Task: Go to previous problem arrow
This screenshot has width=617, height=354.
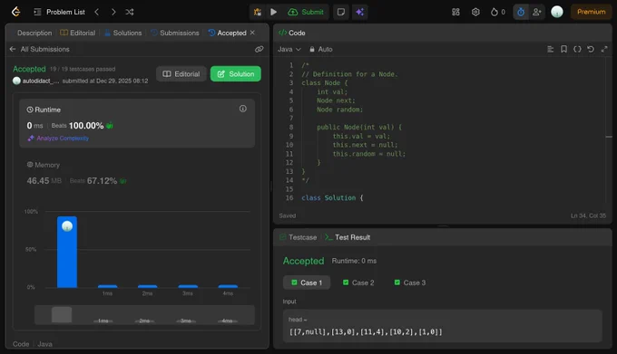Action: tap(97, 12)
